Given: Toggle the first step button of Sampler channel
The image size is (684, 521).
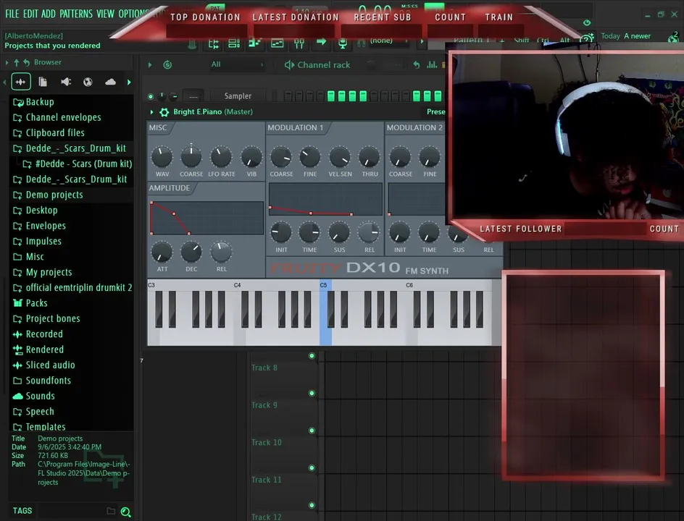Looking at the screenshot, I should pyautogui.click(x=288, y=96).
